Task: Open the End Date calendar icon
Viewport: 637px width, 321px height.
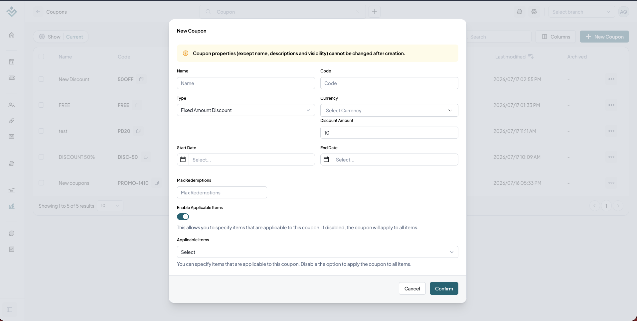Action: coord(326,160)
